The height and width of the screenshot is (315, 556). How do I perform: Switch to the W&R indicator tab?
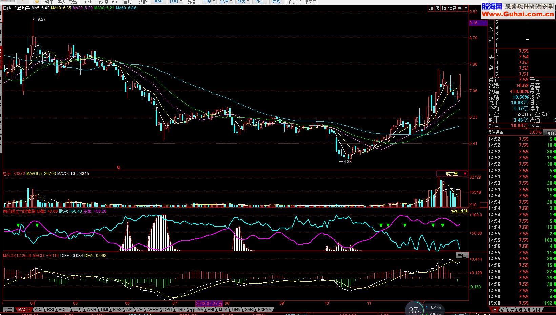tap(91, 310)
